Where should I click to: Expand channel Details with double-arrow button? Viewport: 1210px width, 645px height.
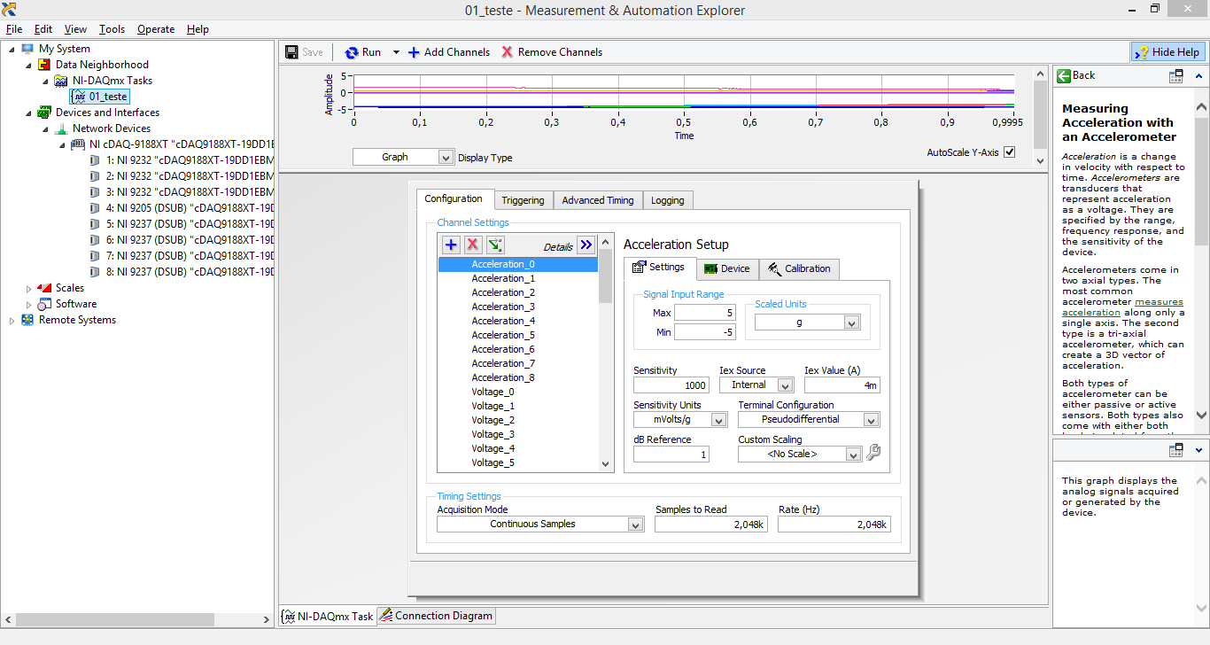[586, 245]
